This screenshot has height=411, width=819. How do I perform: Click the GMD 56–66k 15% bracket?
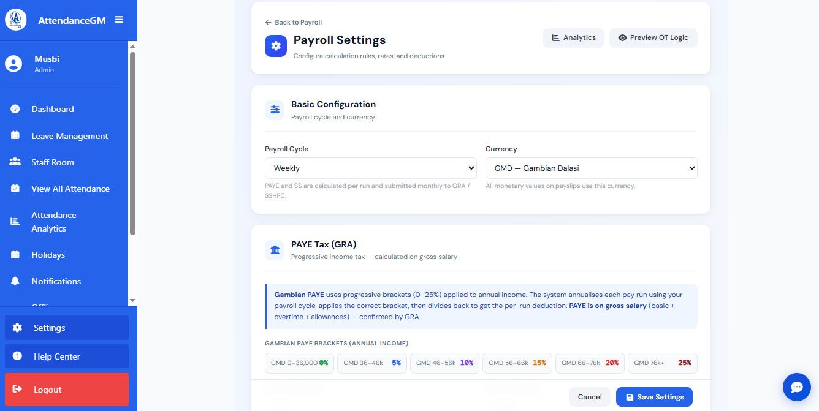pyautogui.click(x=517, y=363)
